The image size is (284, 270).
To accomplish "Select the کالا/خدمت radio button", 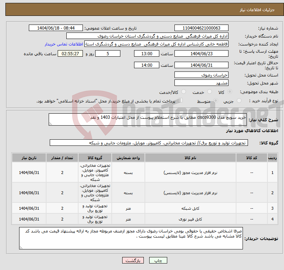I will [x=184, y=92].
